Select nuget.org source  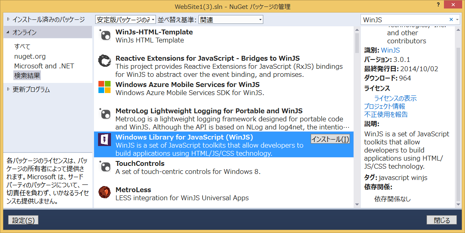click(30, 56)
